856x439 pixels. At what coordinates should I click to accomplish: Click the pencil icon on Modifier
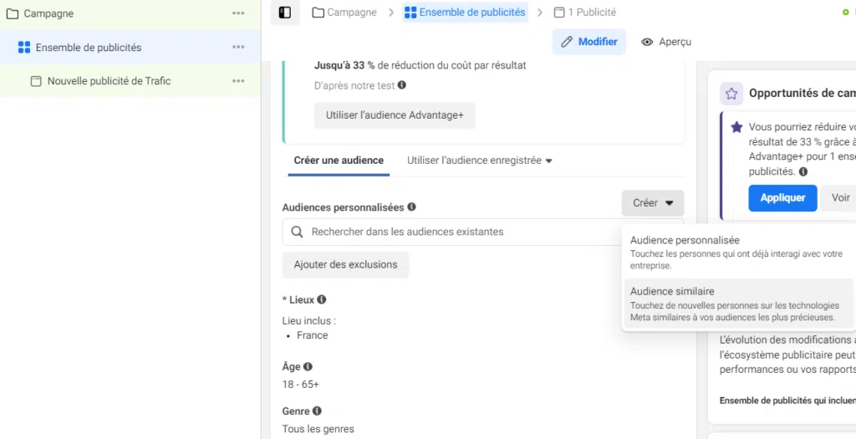pos(567,42)
